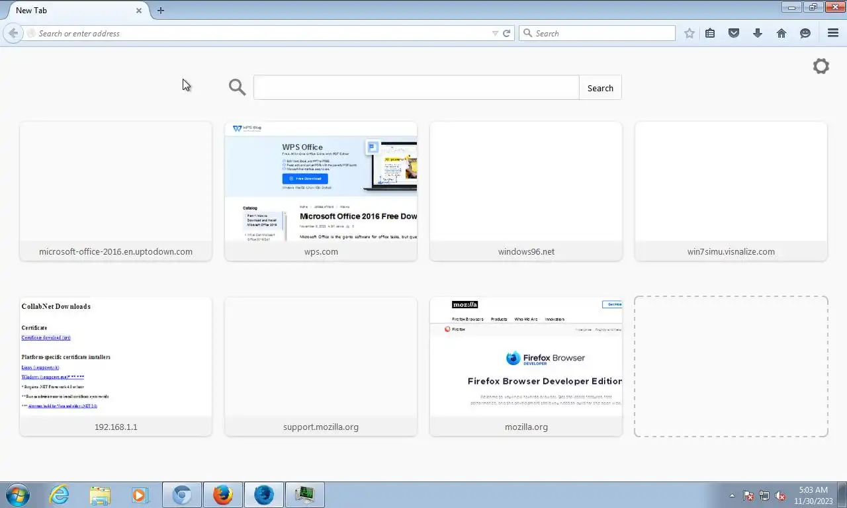Open the support.mozilla.org tile
This screenshot has height=508, width=847.
pyautogui.click(x=321, y=366)
